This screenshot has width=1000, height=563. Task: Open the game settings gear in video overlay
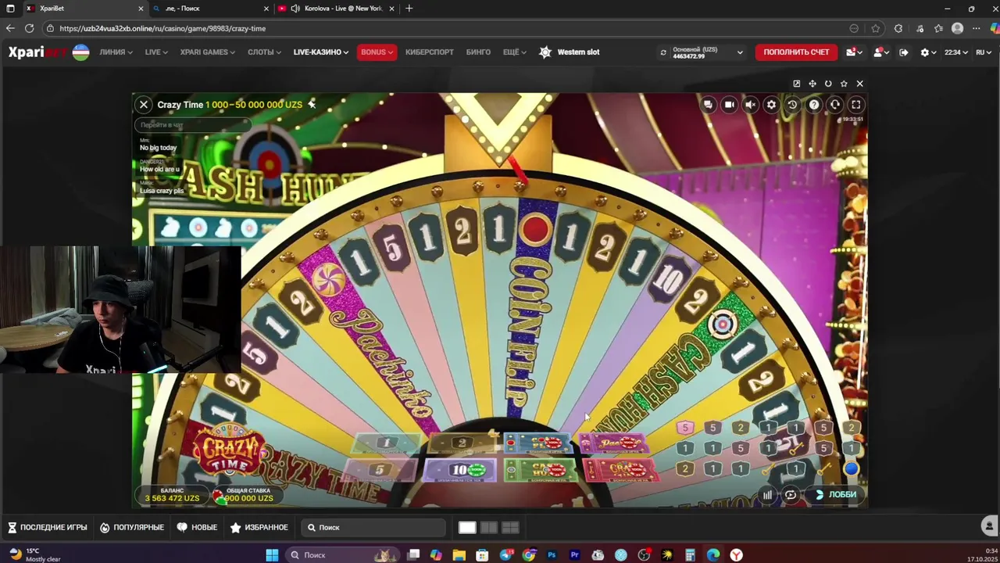pyautogui.click(x=771, y=105)
